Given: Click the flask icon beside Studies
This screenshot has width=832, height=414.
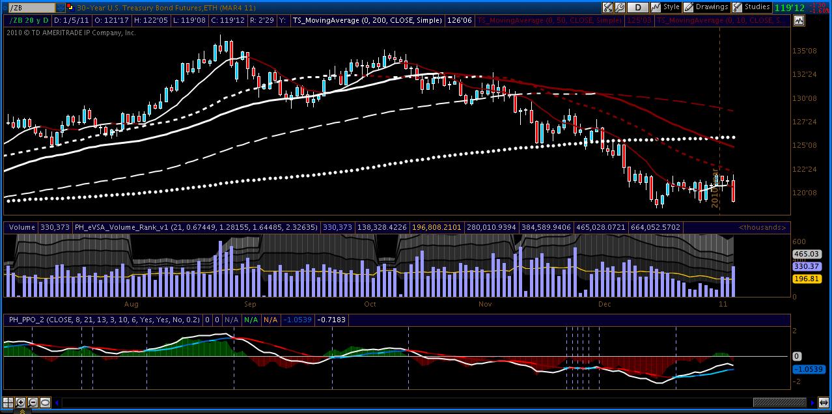Looking at the screenshot, I should tap(737, 7).
